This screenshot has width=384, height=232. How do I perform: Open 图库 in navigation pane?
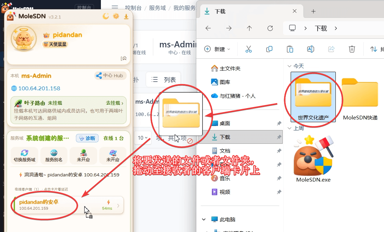coord(220,82)
